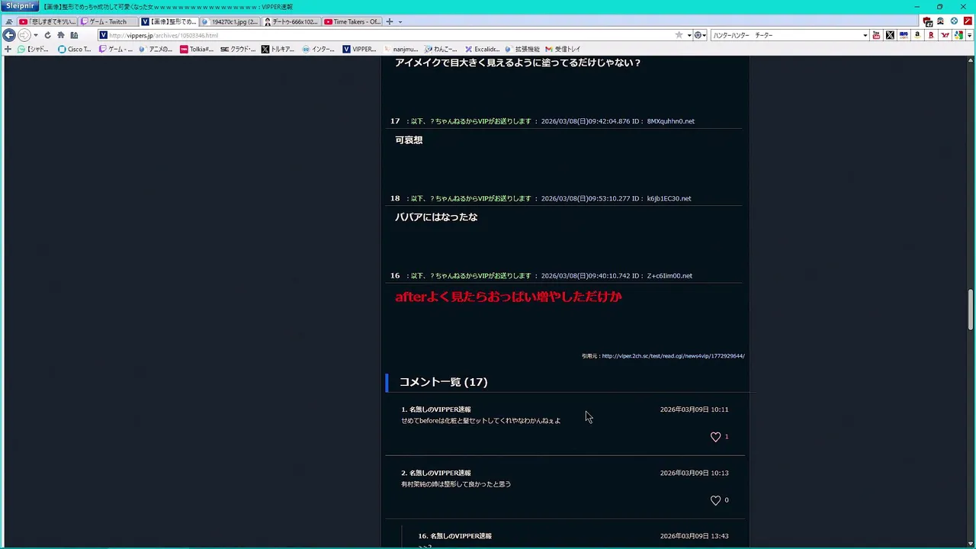Open the 受信トレイ Gmail bookmark
The height and width of the screenshot is (549, 976).
(x=563, y=49)
